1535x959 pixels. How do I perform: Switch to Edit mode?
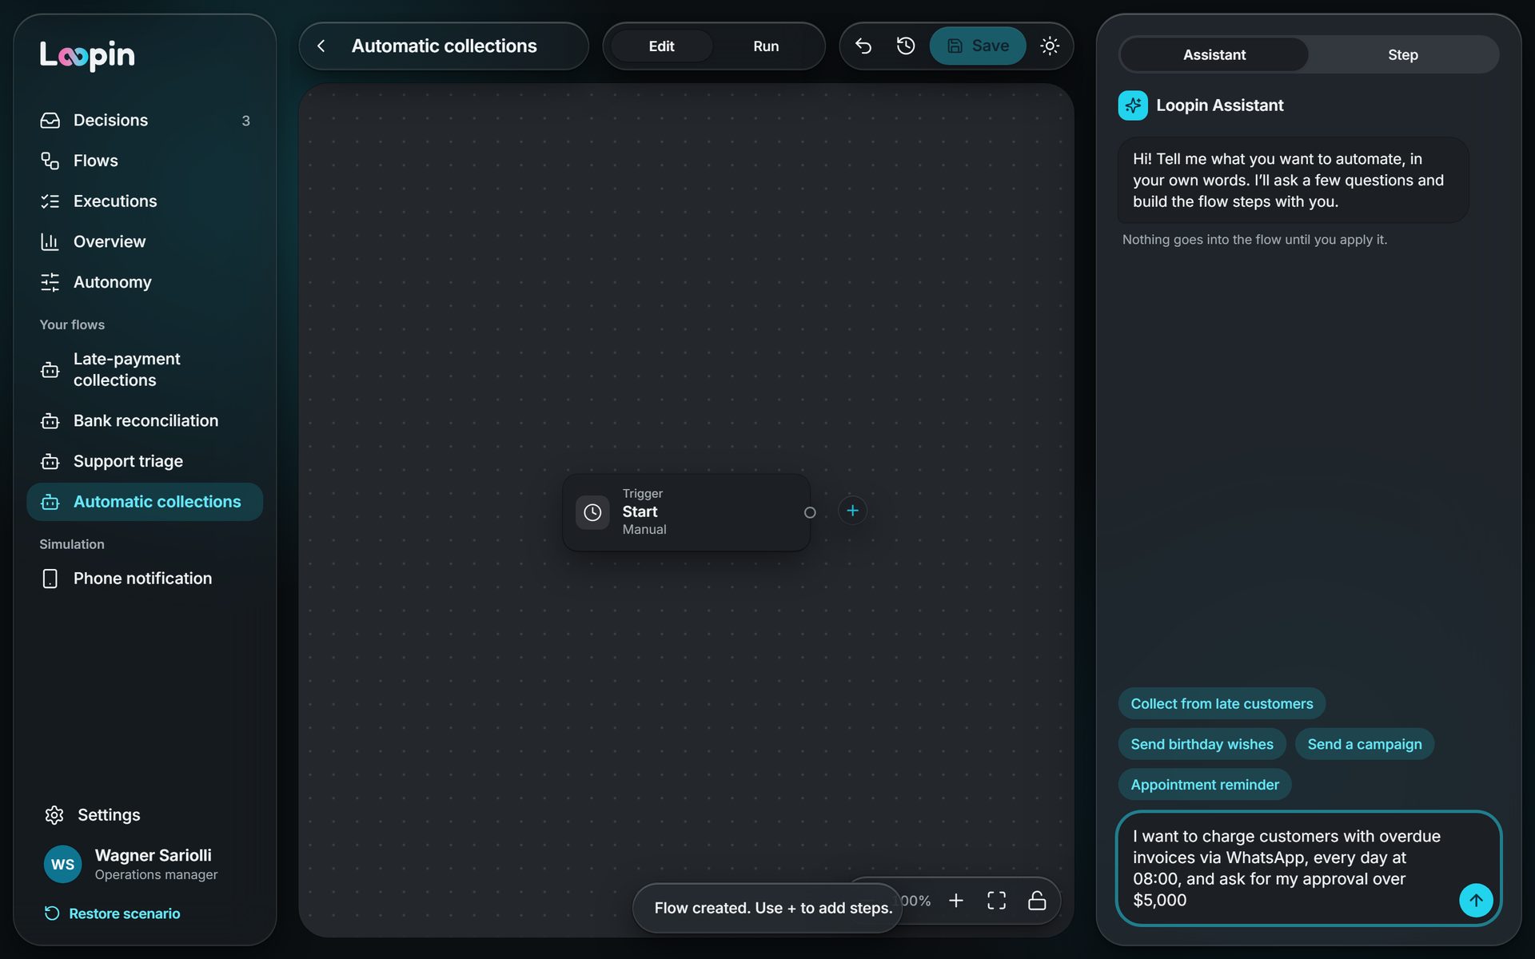tap(661, 46)
